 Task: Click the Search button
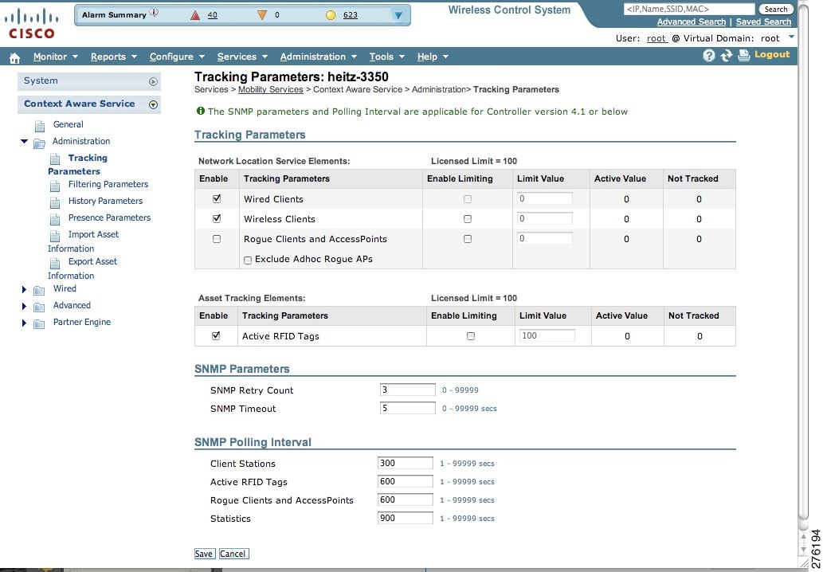pos(776,9)
